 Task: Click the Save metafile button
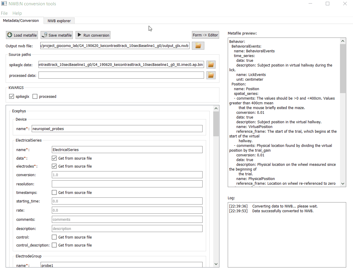pos(57,35)
